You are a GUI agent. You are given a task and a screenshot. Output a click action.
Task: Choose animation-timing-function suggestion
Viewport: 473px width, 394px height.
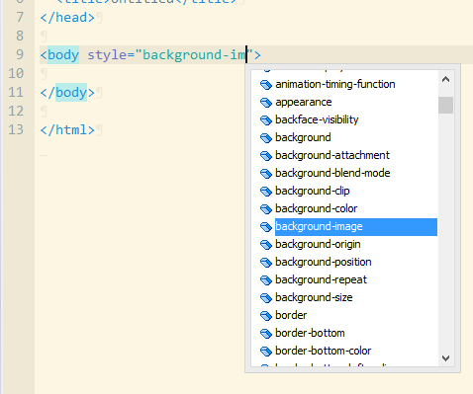pos(335,85)
